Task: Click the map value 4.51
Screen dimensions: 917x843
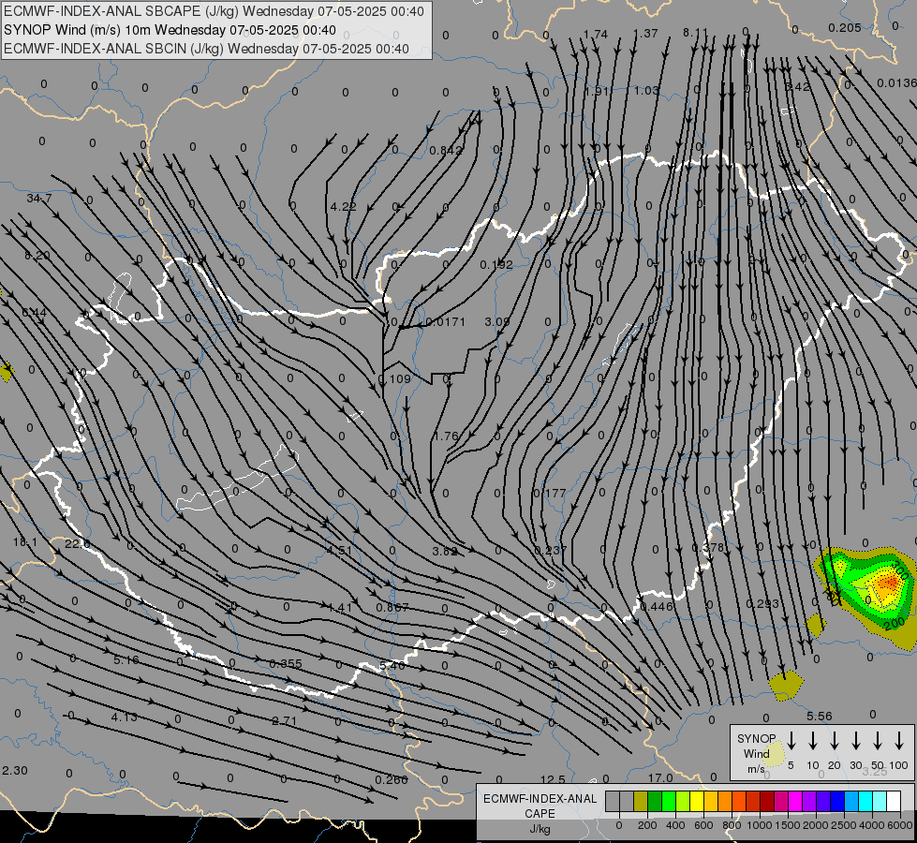Action: point(339,551)
